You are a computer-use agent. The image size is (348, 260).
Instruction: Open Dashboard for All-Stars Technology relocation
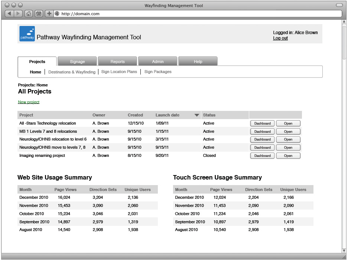pyautogui.click(x=262, y=124)
